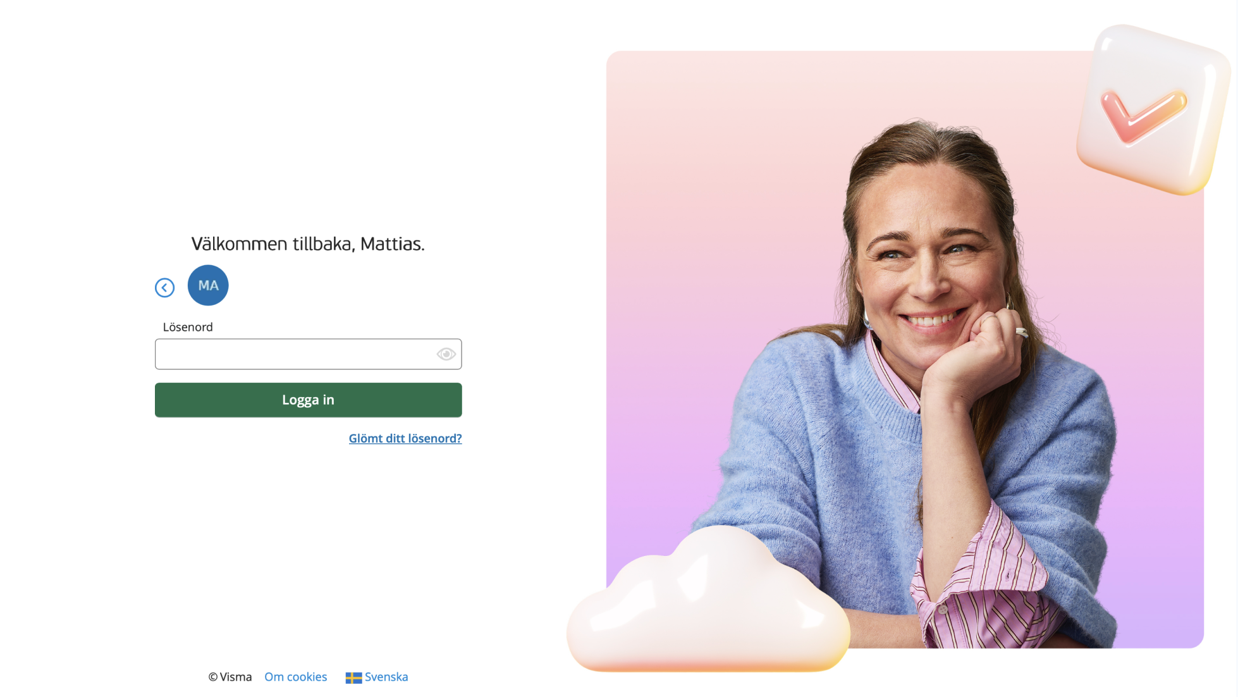Select the name Mattias in the greeting
The width and height of the screenshot is (1238, 697).
tap(392, 244)
